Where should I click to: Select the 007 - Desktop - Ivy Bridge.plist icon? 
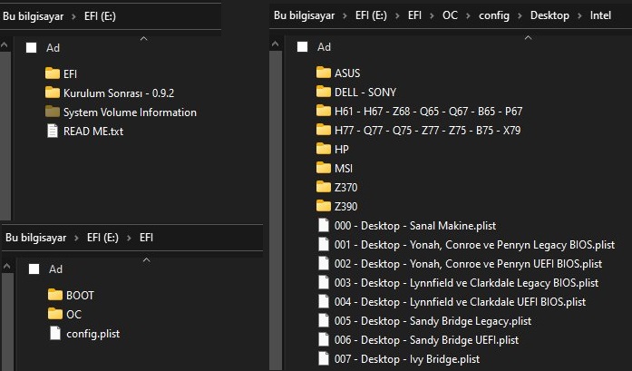tap(324, 359)
